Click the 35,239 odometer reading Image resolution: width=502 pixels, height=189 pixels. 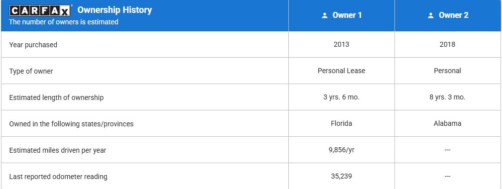(x=341, y=176)
